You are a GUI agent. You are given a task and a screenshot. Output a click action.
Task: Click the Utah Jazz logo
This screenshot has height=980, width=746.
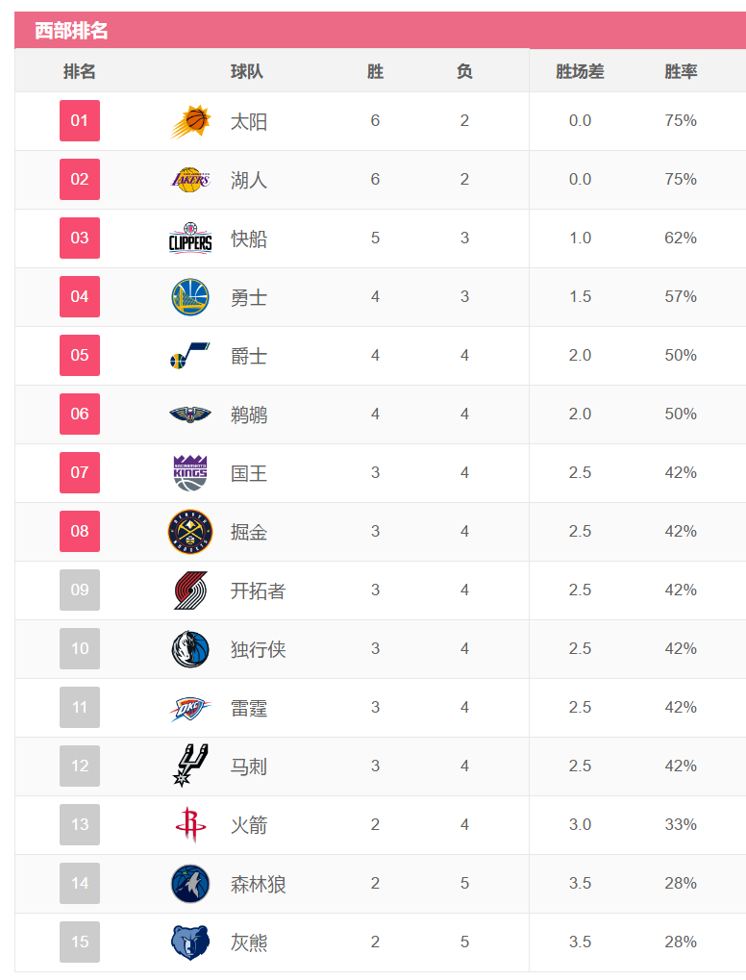[190, 356]
